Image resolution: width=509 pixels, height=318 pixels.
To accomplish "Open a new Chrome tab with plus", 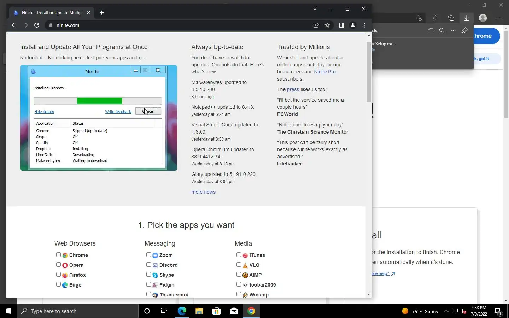I will click(102, 13).
